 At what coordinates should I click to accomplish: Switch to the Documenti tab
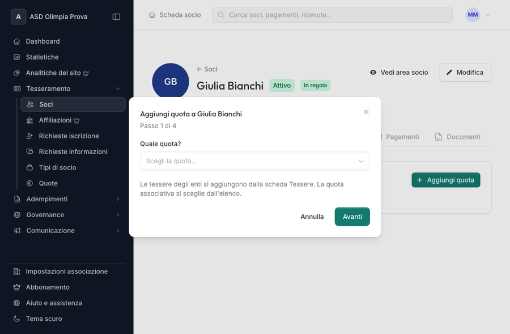[x=458, y=137]
